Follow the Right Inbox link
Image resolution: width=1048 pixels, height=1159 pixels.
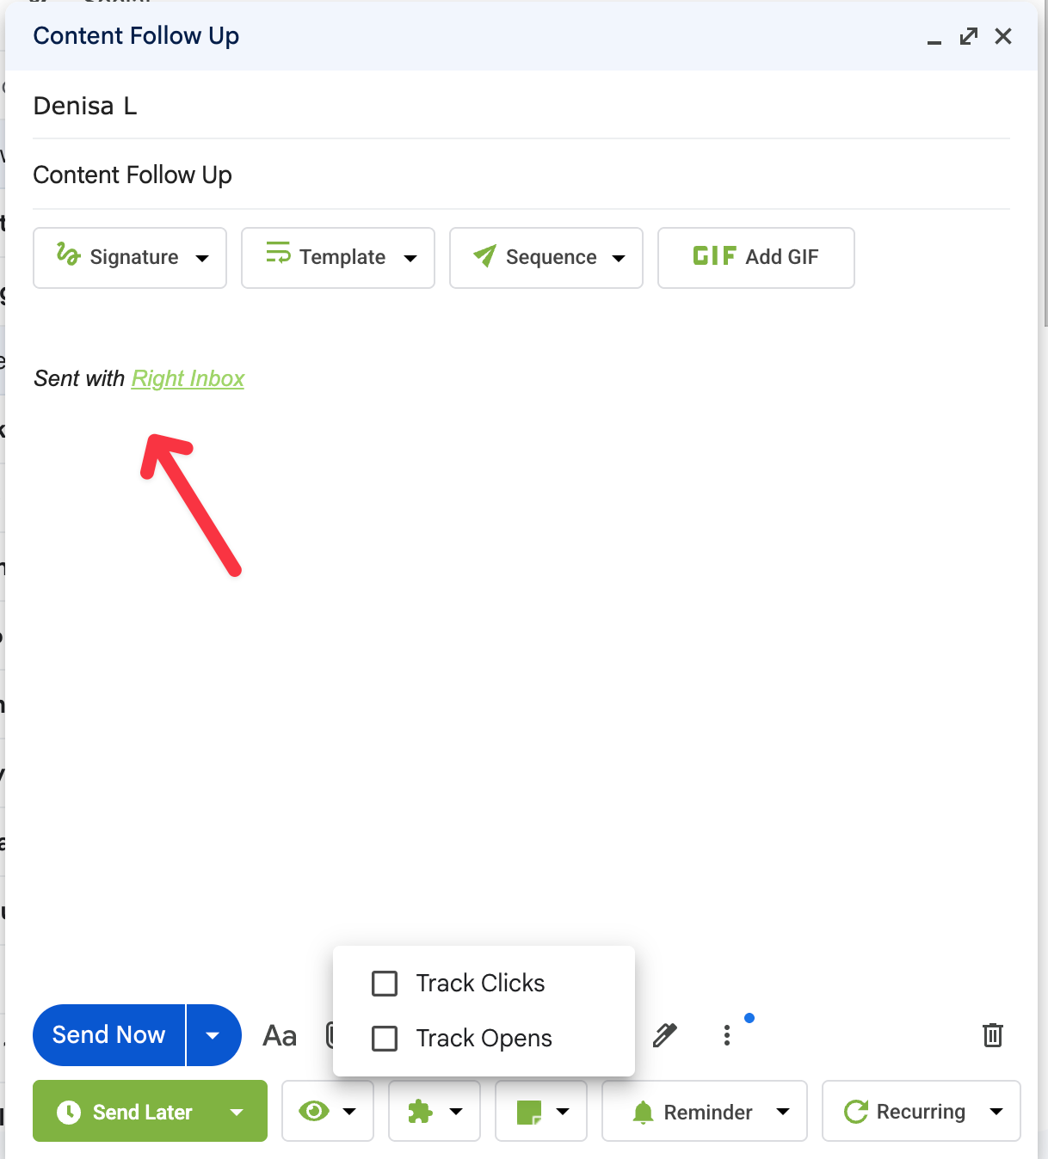(x=188, y=378)
